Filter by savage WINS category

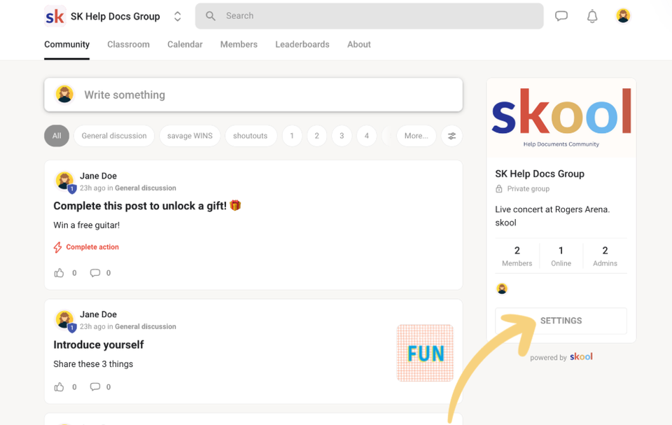(190, 136)
